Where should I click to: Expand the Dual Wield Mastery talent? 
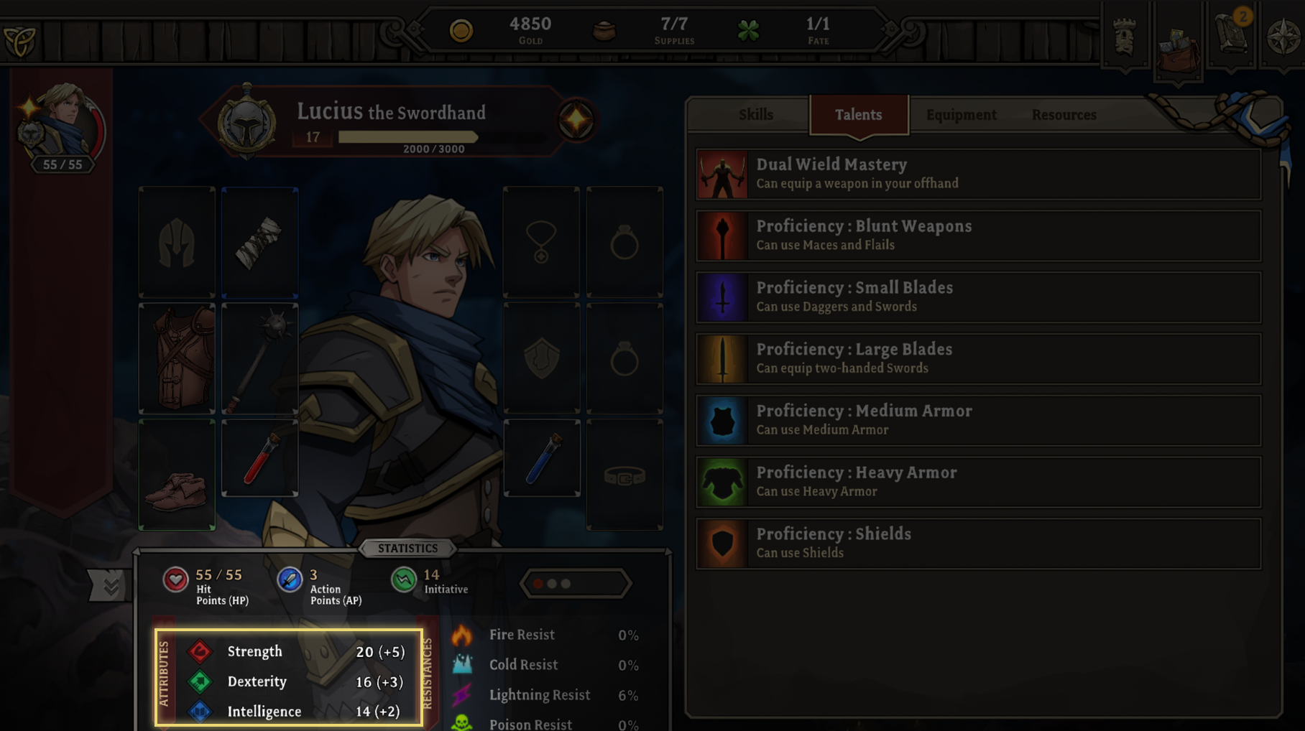pyautogui.click(x=978, y=174)
